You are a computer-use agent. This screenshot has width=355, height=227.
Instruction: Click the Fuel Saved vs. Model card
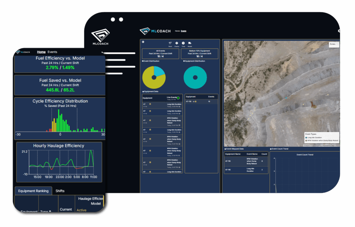point(60,85)
